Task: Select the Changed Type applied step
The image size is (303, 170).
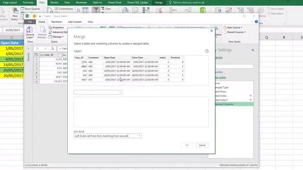Action: click(234, 87)
